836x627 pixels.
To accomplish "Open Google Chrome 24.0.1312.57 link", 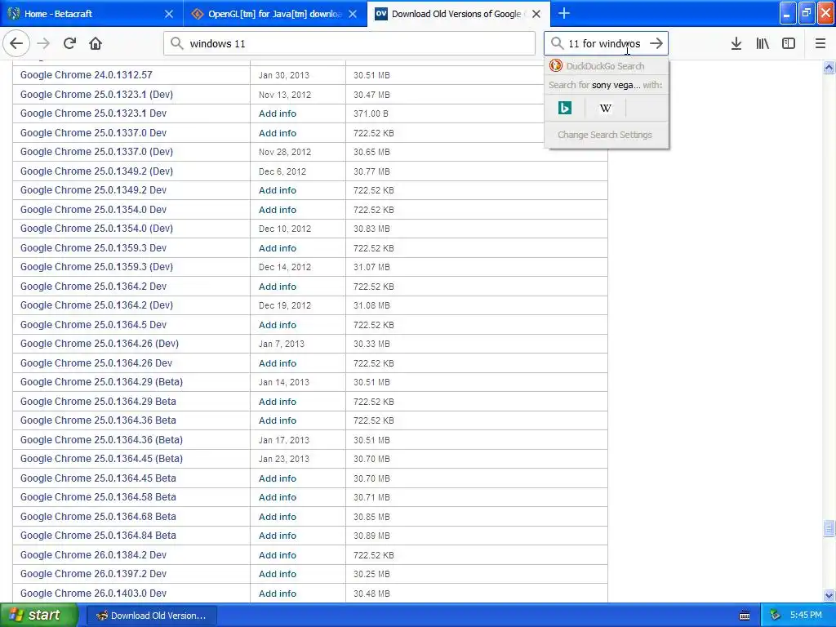I will 87,75.
